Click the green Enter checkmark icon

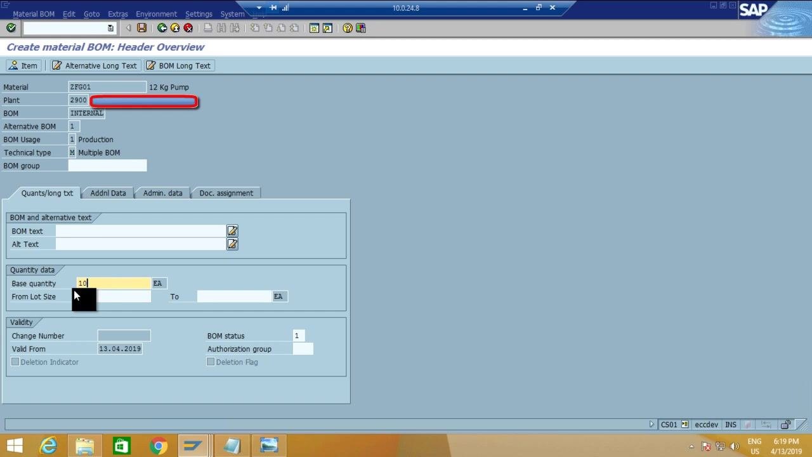pos(11,28)
